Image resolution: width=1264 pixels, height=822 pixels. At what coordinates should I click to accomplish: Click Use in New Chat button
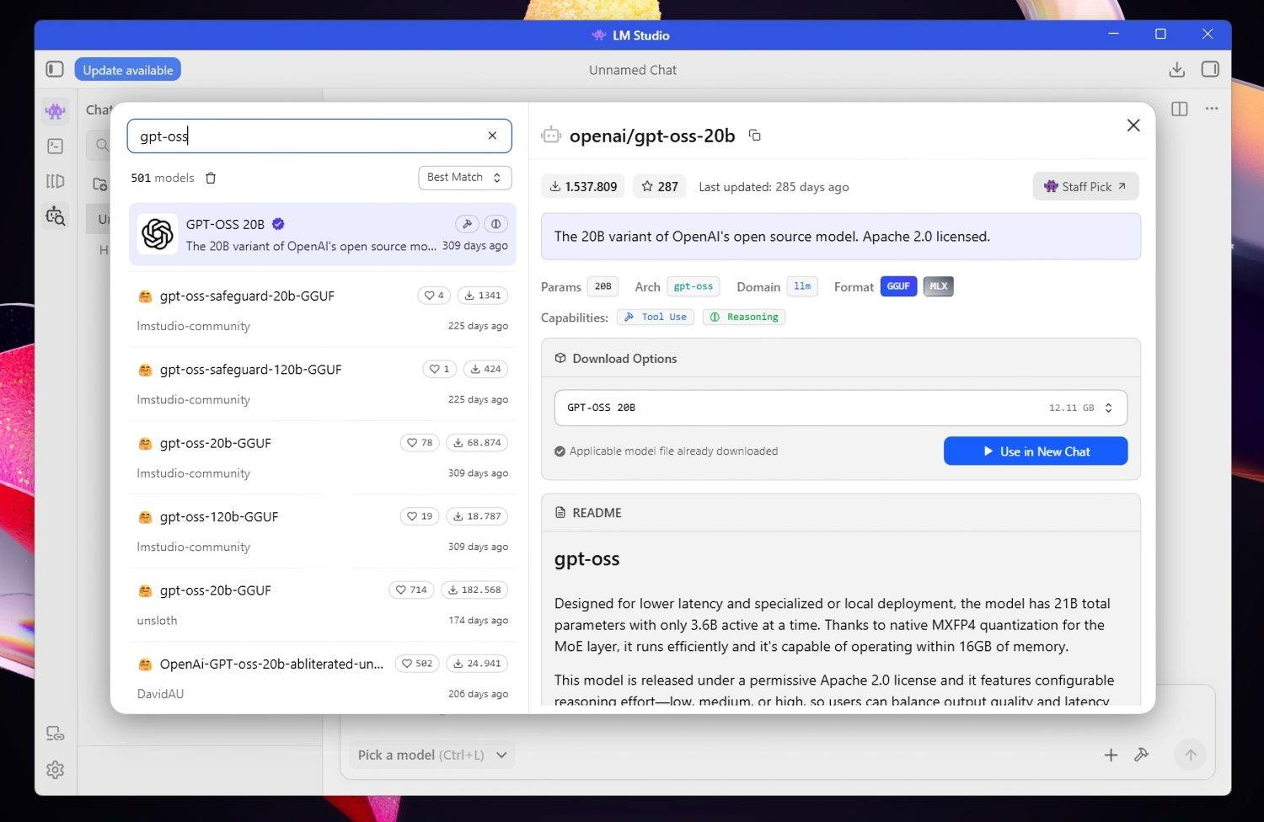pyautogui.click(x=1036, y=451)
